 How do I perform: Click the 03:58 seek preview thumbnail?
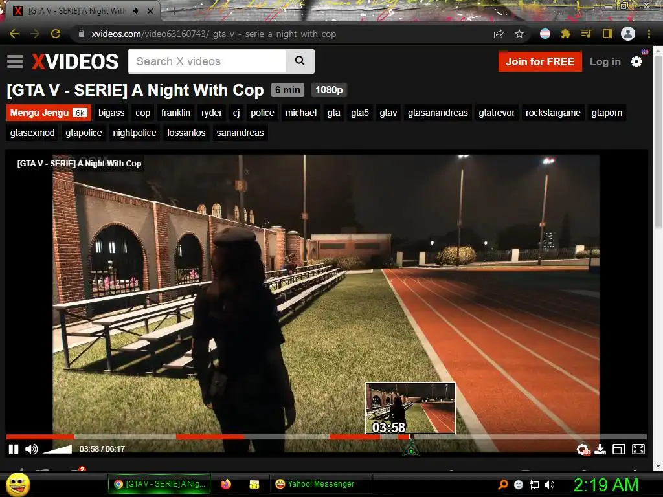pos(410,408)
